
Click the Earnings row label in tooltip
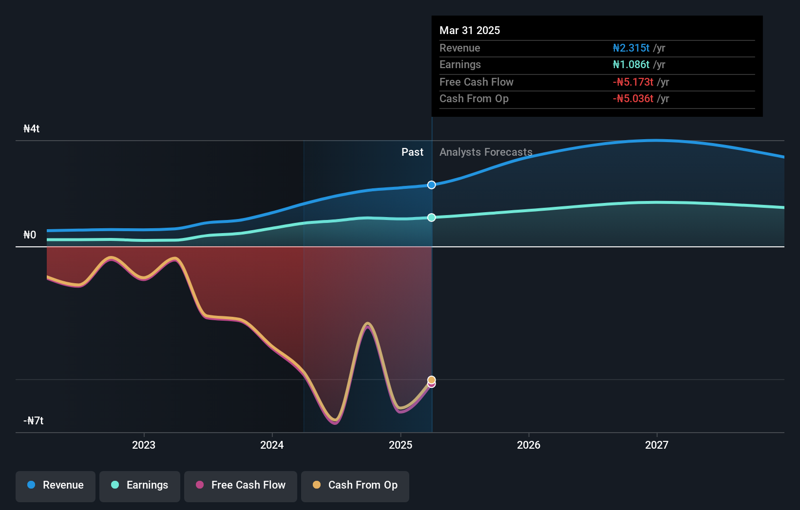click(460, 64)
